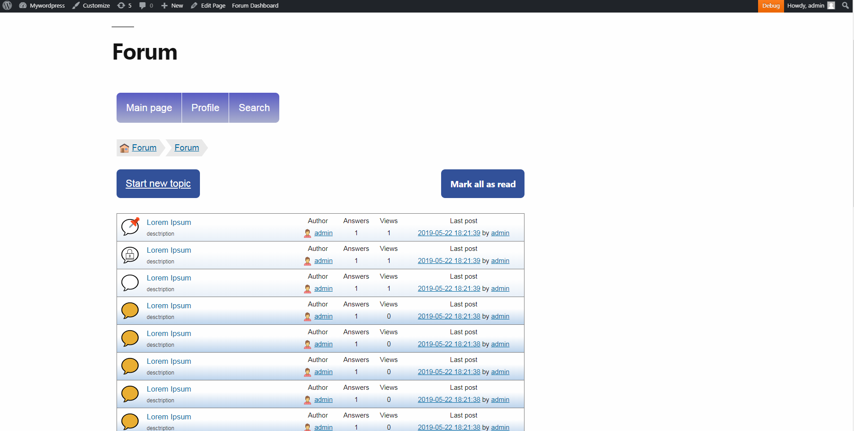Open the Customize link in admin bar
The width and height of the screenshot is (854, 431).
point(91,6)
